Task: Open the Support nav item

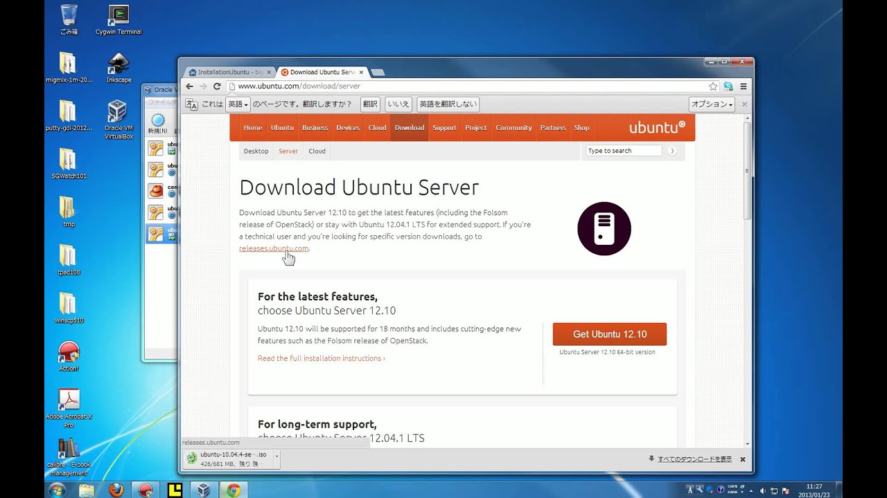Action: 444,128
